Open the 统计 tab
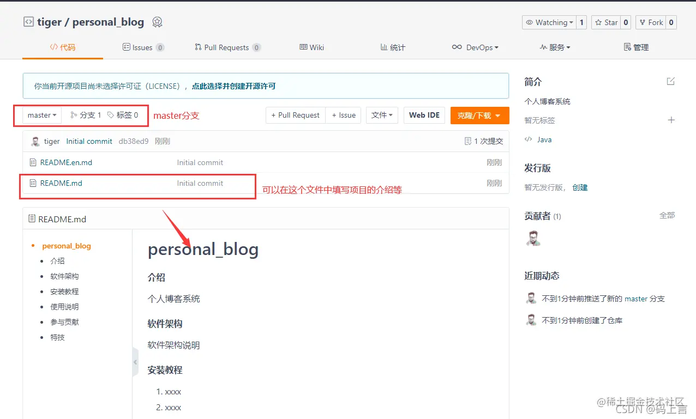Viewport: 696px width, 419px height. (393, 47)
